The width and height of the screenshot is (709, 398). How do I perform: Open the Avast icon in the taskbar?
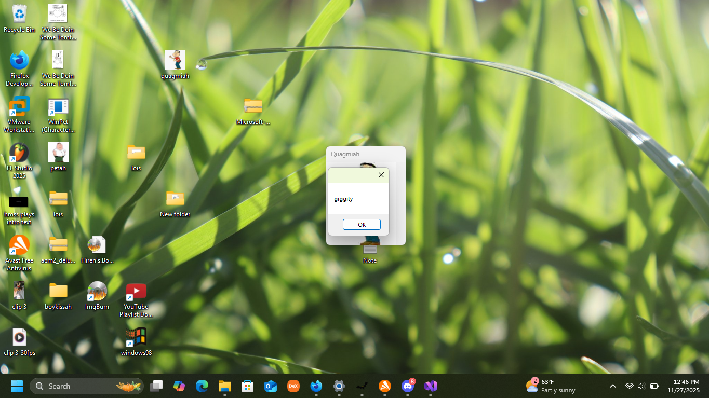[x=385, y=386]
